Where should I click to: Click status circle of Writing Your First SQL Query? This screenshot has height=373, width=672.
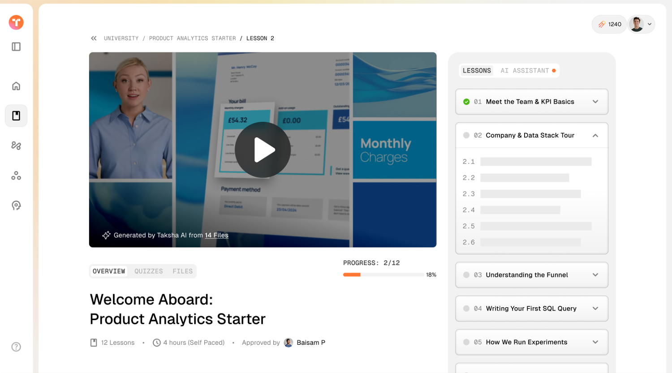click(x=466, y=309)
